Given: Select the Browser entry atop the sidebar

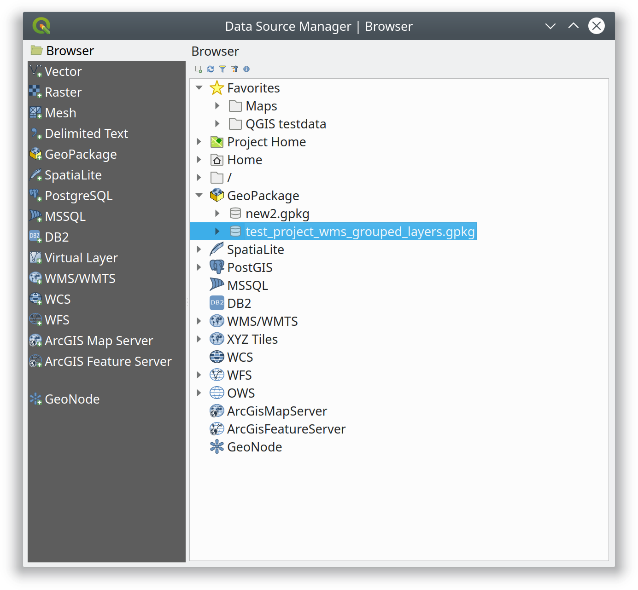Looking at the screenshot, I should (x=106, y=51).
